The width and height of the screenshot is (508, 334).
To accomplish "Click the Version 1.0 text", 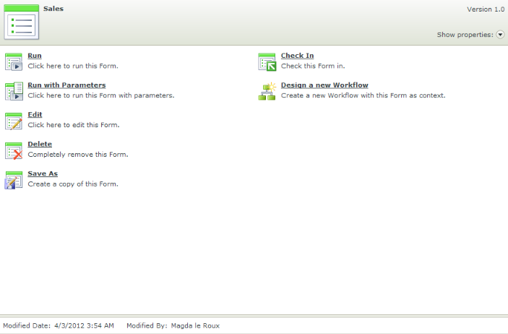I will pyautogui.click(x=486, y=9).
